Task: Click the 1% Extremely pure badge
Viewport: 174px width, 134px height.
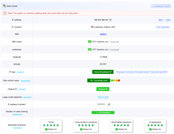Action: [99, 81]
